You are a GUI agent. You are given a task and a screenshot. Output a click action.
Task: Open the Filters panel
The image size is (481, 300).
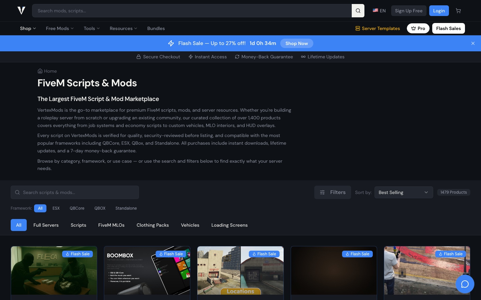pos(332,192)
